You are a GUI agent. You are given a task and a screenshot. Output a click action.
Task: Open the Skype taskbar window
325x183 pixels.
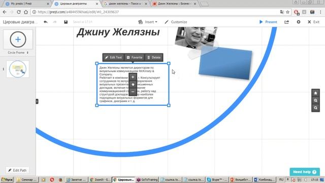point(217,179)
